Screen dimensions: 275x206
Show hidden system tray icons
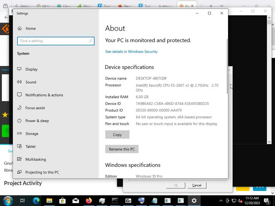click(221, 201)
